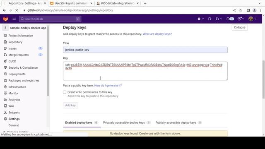Click the GitLab fox logo
This screenshot has width=265, height=149.
(5, 19)
